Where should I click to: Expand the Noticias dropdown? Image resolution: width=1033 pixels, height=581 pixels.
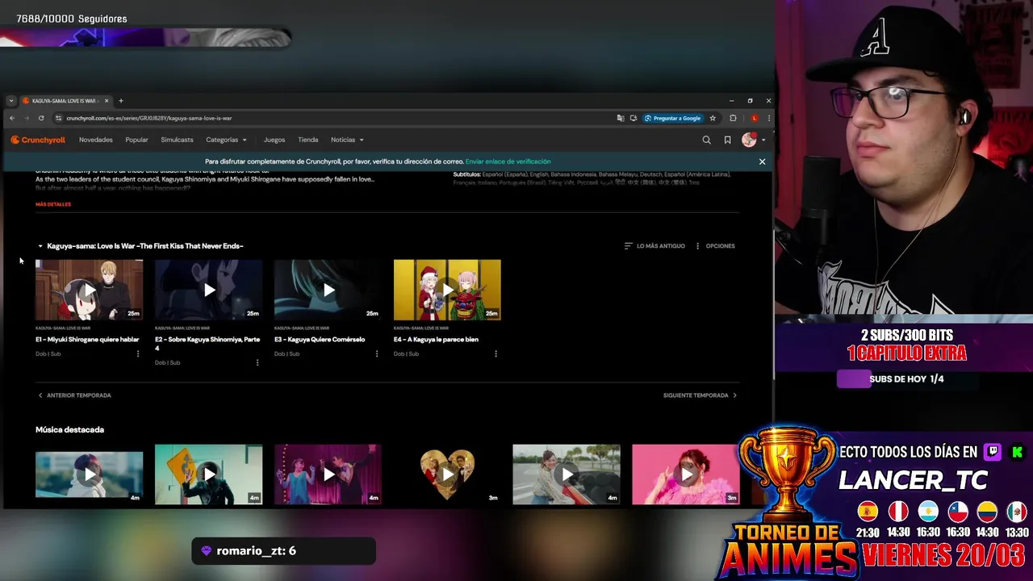coord(347,140)
